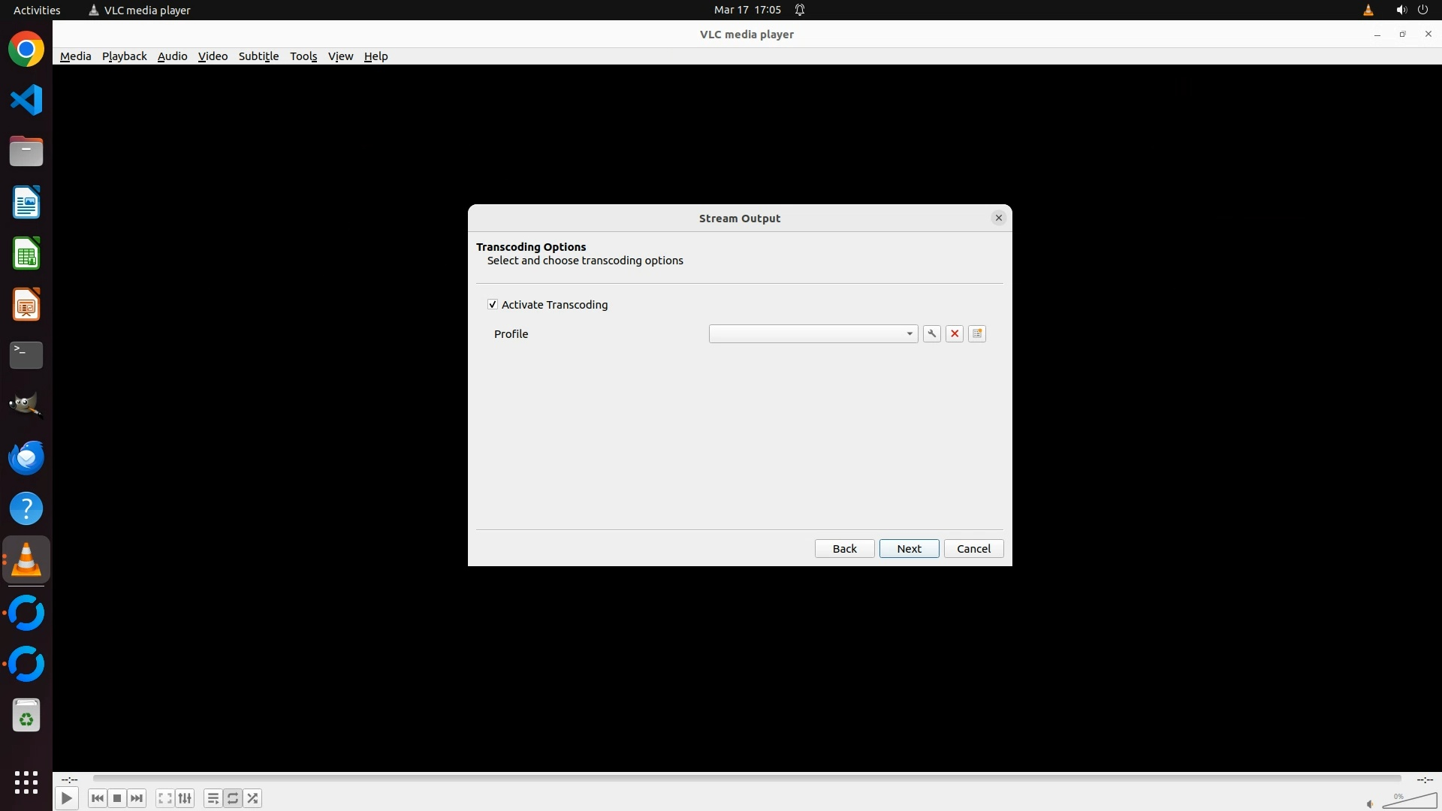Click the stop playback button

pos(117,798)
